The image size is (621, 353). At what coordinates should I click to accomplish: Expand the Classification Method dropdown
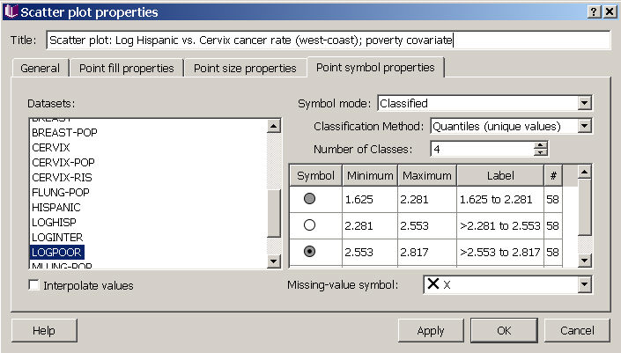click(584, 126)
